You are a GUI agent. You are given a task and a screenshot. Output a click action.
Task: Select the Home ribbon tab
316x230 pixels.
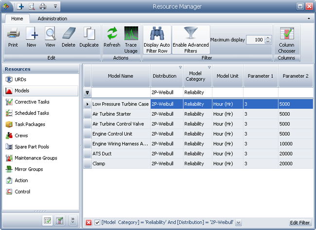point(17,18)
